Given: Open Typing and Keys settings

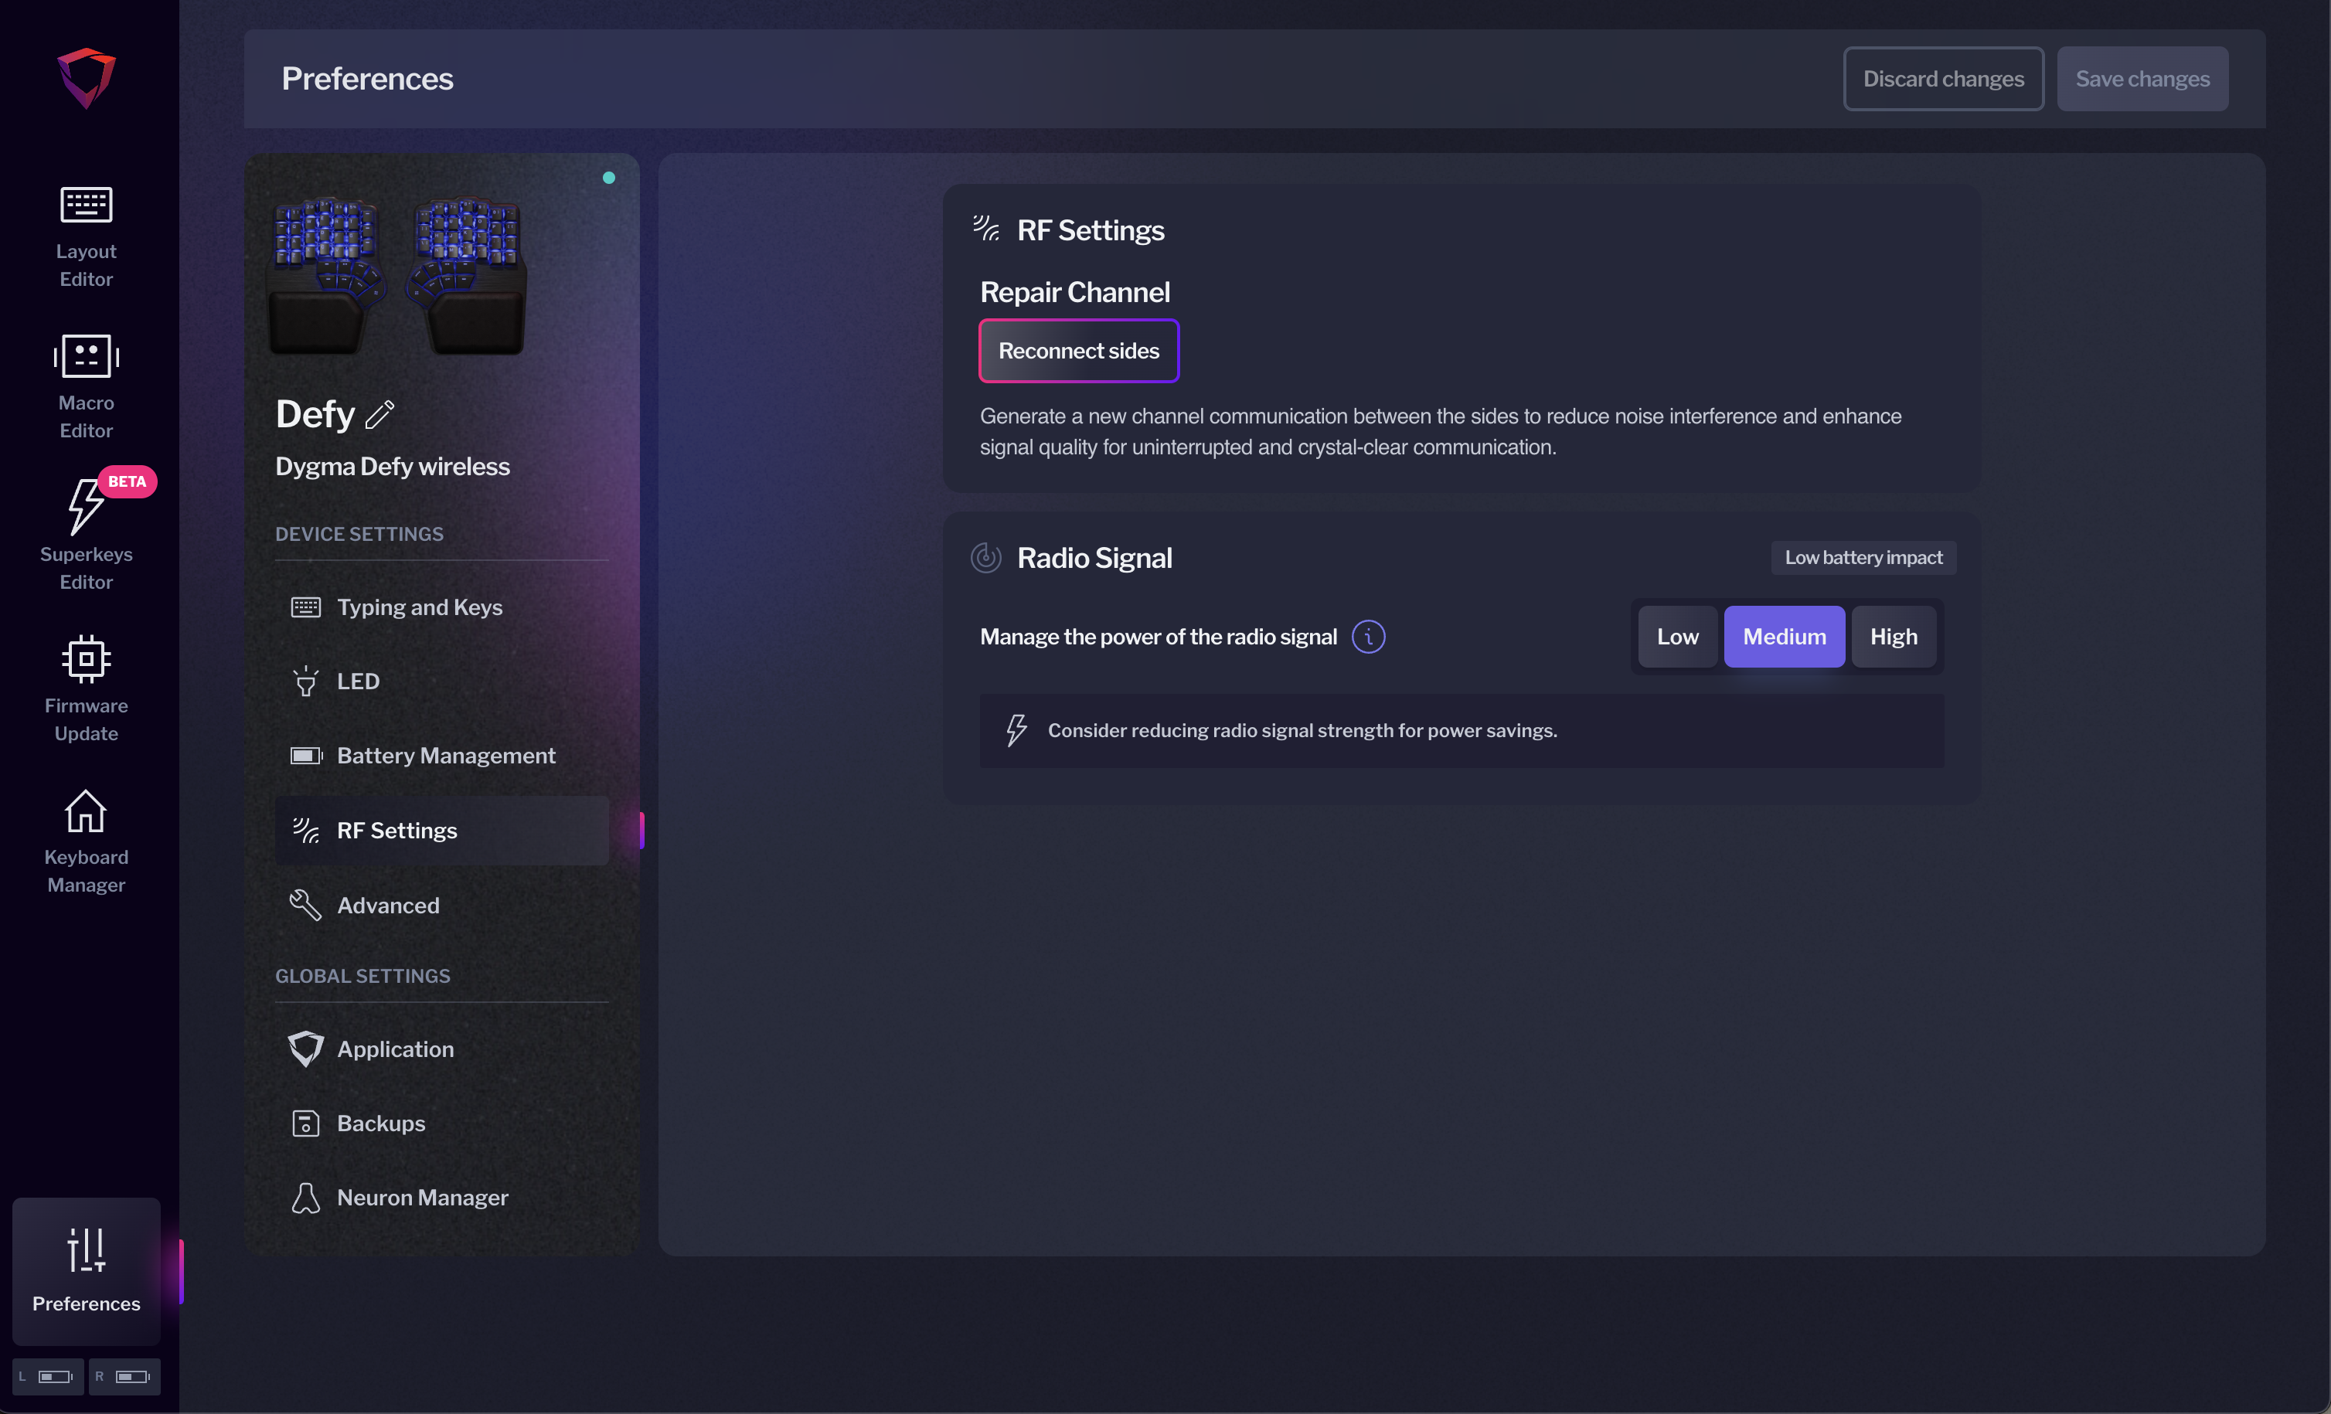Looking at the screenshot, I should click(442, 607).
